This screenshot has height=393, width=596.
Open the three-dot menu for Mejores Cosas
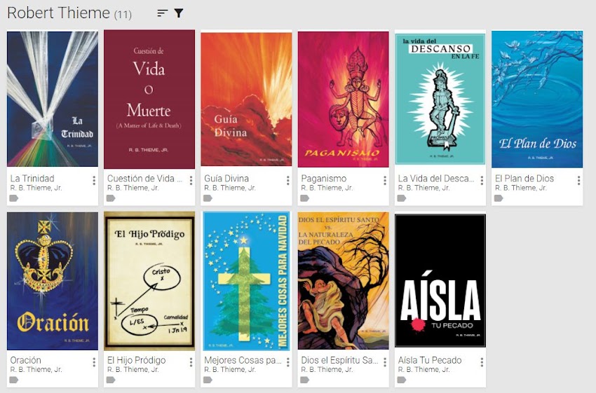point(287,362)
